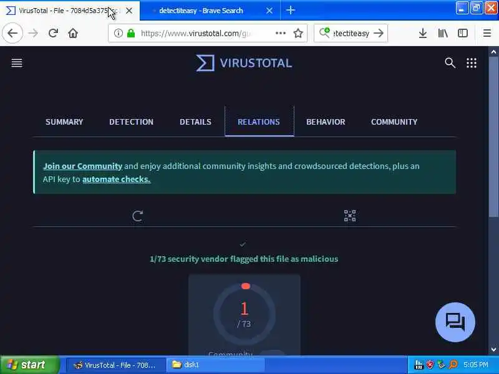This screenshot has width=499, height=374.
Task: Click the page scrollbar down arrow
Action: click(x=493, y=350)
